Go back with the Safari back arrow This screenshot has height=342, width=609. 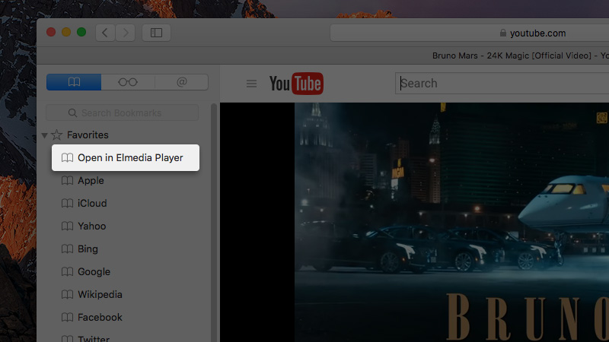coord(105,33)
